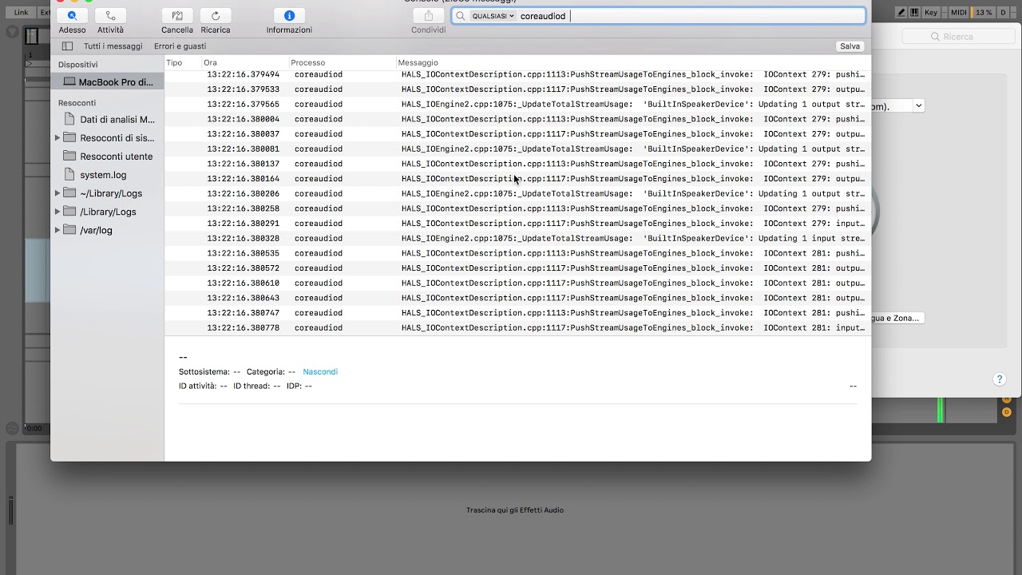Screen dimensions: 1022x575
Task: Switch to Errori e guasti filter
Action: pyautogui.click(x=180, y=46)
